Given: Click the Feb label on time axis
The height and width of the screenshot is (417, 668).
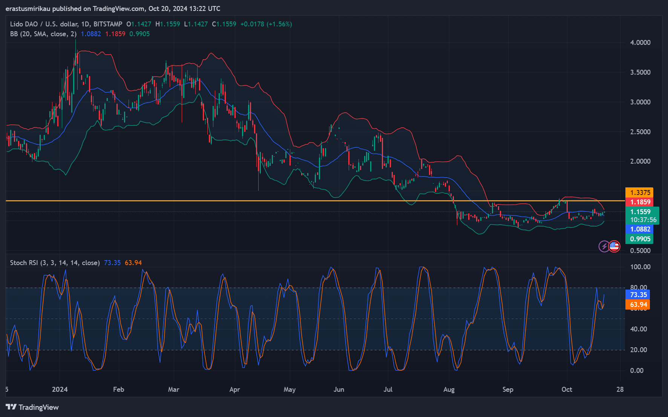Looking at the screenshot, I should (119, 389).
